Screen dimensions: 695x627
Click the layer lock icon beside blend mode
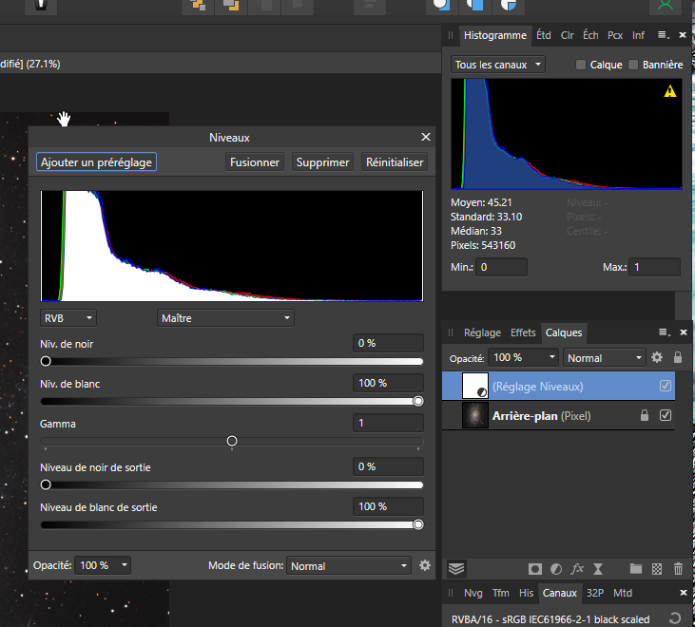coord(678,357)
